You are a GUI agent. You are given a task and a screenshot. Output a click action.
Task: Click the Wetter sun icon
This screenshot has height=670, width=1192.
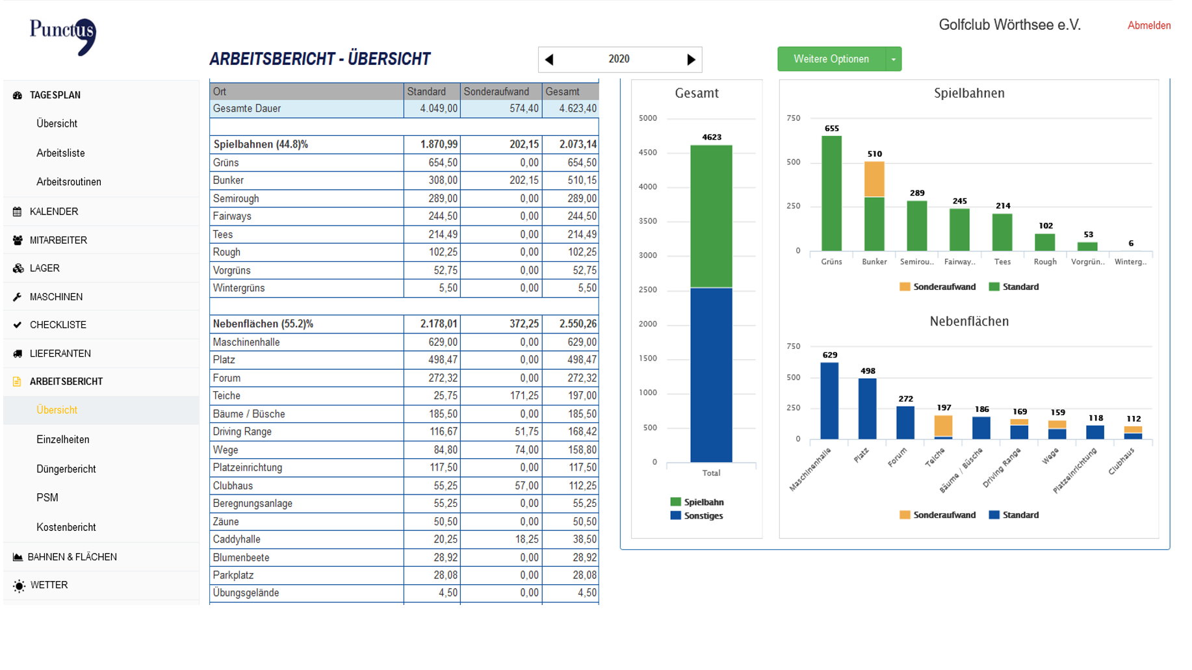pos(19,586)
